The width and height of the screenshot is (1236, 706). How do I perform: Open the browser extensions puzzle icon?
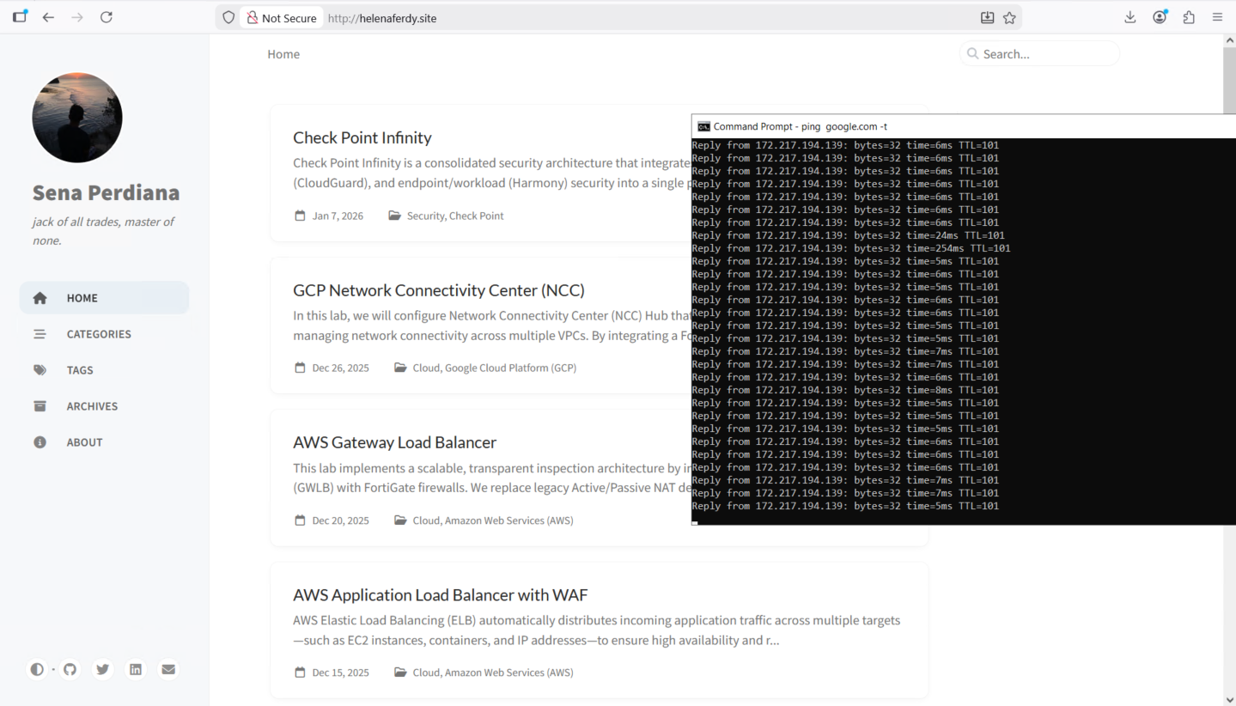[1189, 17]
